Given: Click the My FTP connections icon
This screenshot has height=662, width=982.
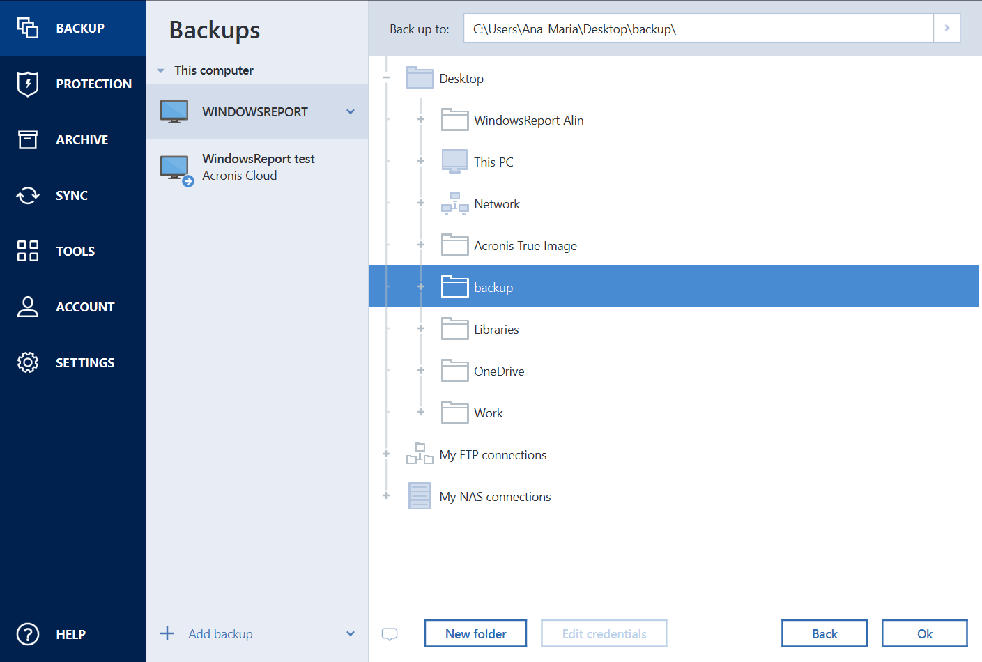Looking at the screenshot, I should click(420, 454).
